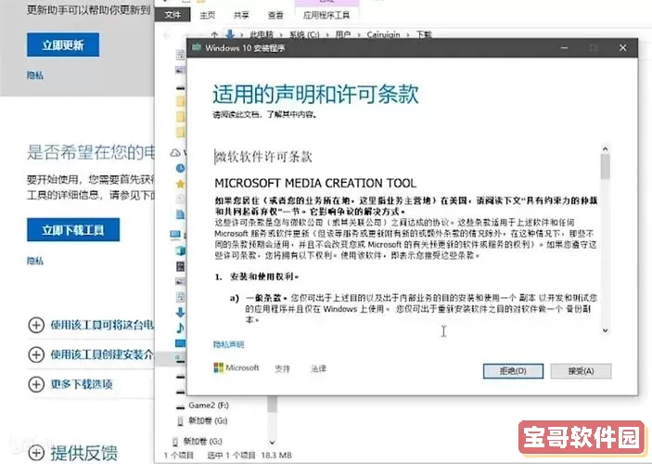Expand the 更多下载选项 section
The width and height of the screenshot is (652, 464).
tap(70, 383)
